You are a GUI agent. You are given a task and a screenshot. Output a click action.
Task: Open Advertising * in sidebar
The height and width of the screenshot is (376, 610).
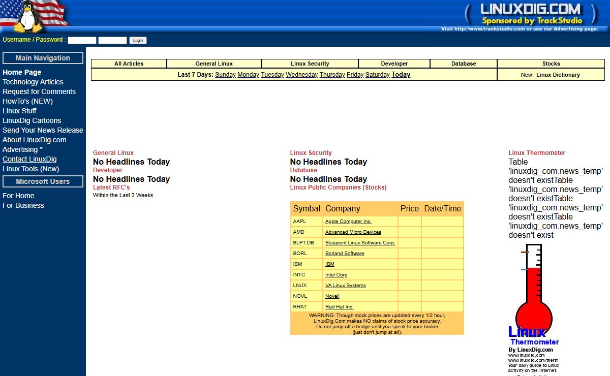(22, 149)
